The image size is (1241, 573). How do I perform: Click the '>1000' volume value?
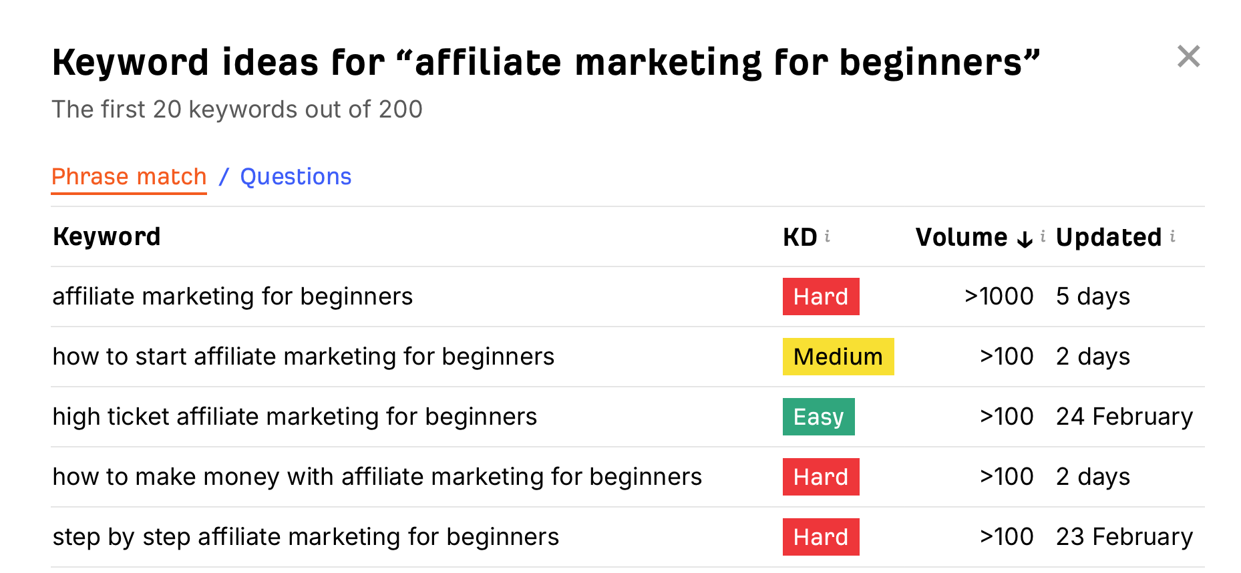[998, 296]
